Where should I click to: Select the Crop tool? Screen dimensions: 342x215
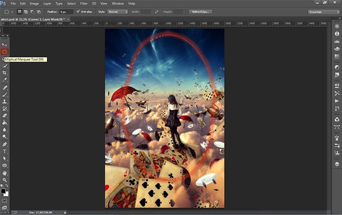click(5, 72)
